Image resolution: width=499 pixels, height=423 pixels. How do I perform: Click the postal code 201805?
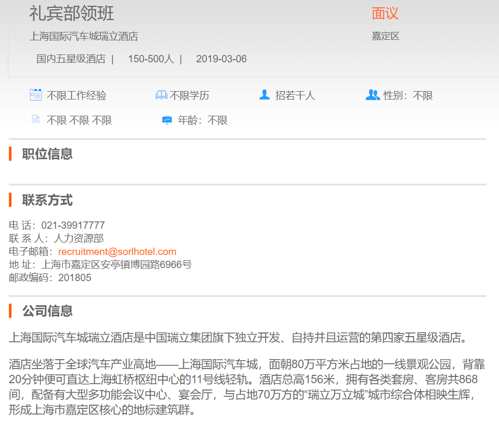[74, 278]
